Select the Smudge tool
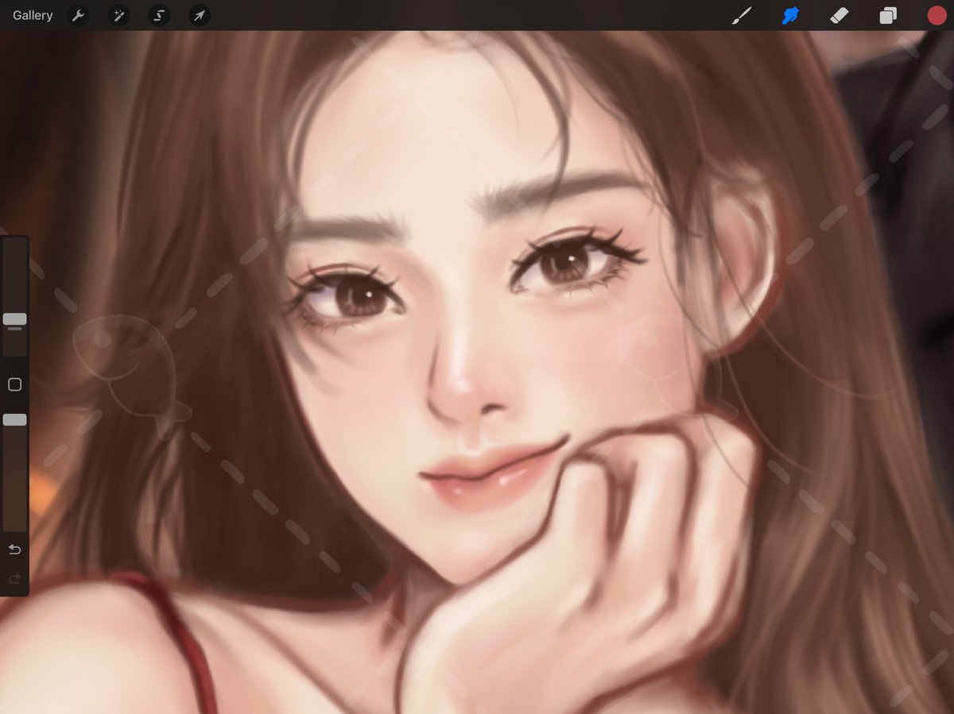 [x=790, y=15]
